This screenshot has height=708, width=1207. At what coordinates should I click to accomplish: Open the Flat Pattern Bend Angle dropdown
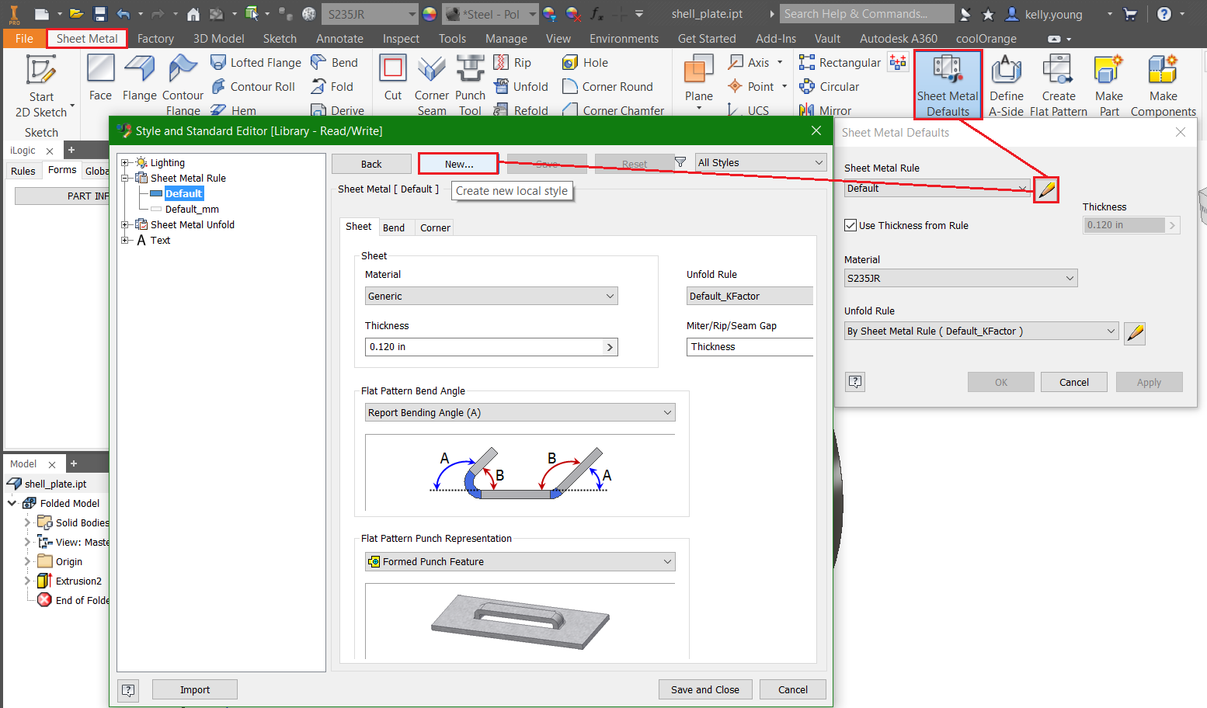tap(520, 413)
